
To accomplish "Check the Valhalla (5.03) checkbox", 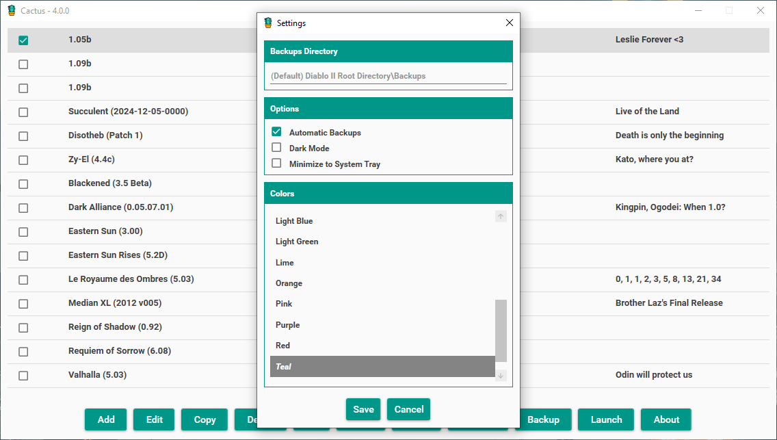I will [23, 376].
